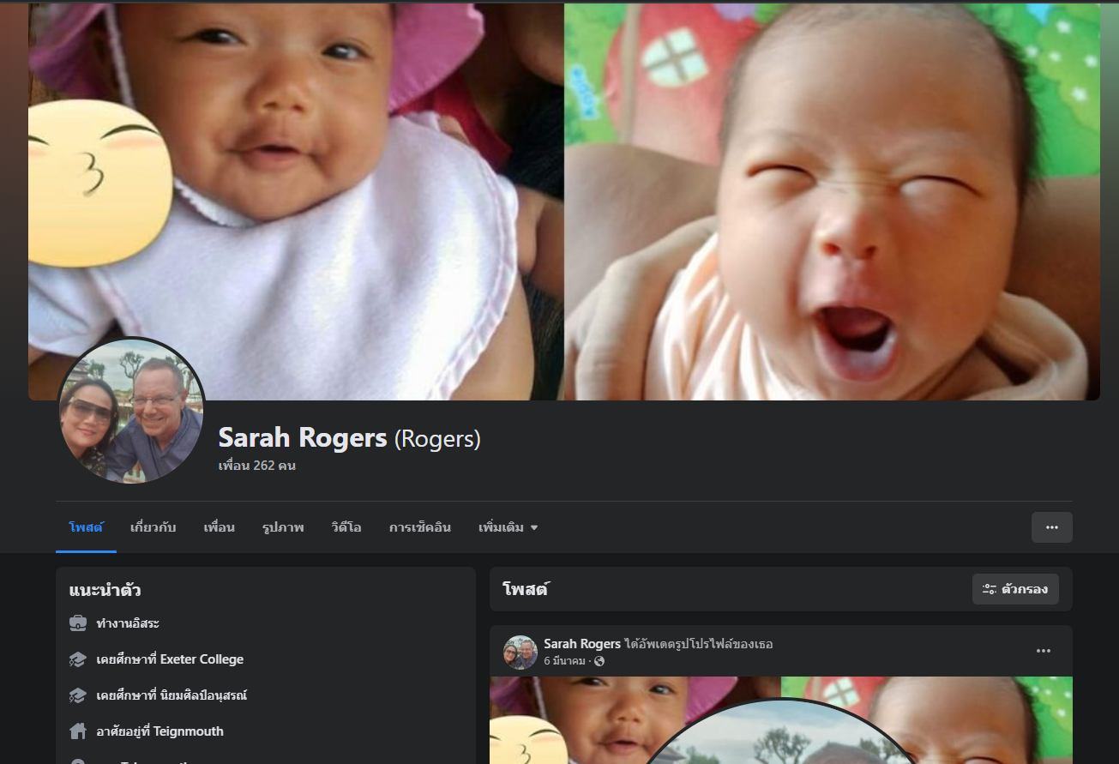Click the ทำงานอิสระ work entry

(x=129, y=623)
